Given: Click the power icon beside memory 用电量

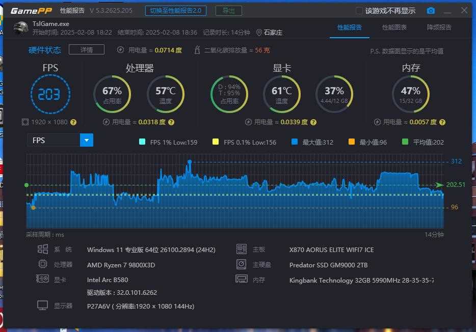Looking at the screenshot, I should point(377,122).
